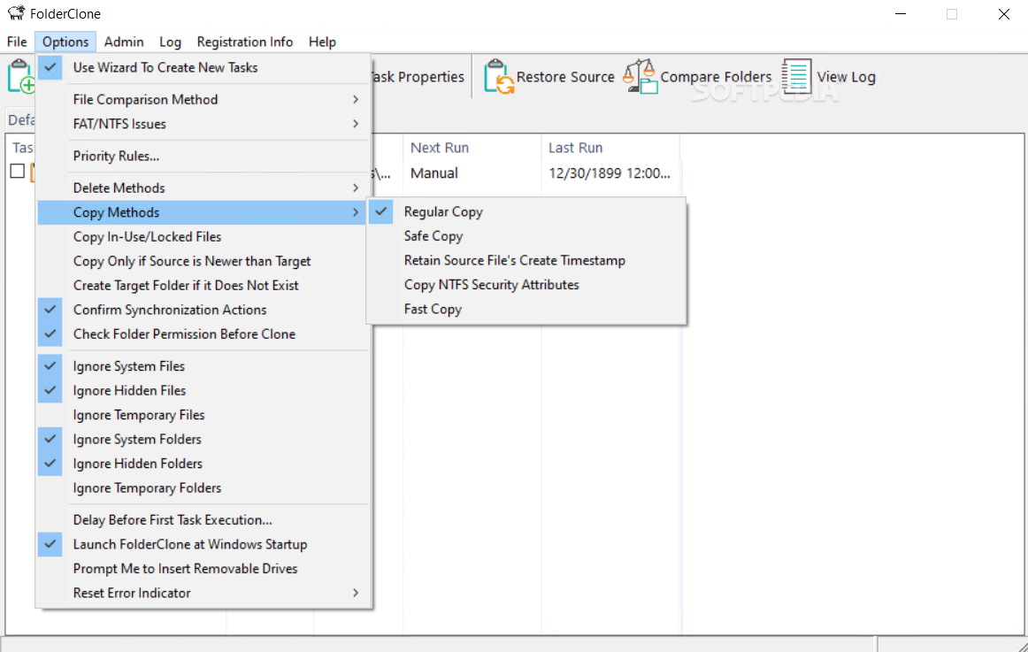Choose Copy NTFS Security Attributes
1028x652 pixels.
(x=526, y=284)
